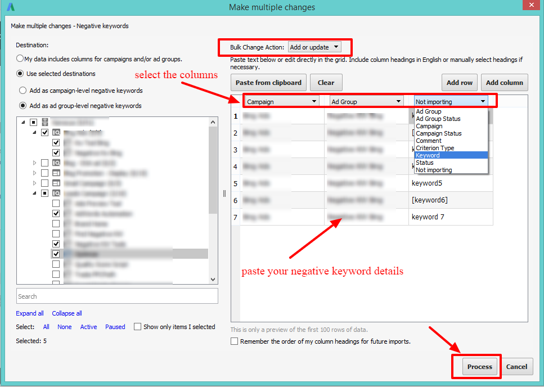
Task: Toggle the account-level checkbox at tree root
Action: (33, 122)
